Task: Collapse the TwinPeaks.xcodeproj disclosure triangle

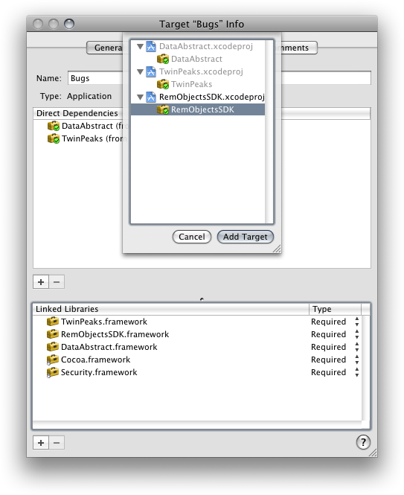Action: pyautogui.click(x=141, y=72)
